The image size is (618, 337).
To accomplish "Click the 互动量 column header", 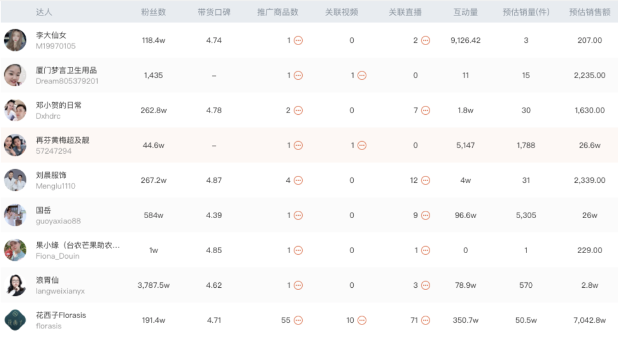I will point(465,12).
